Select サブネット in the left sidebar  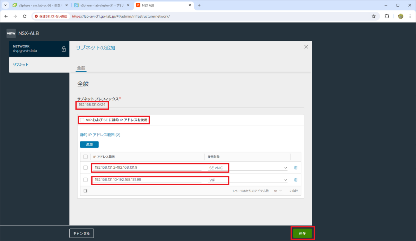coord(21,65)
